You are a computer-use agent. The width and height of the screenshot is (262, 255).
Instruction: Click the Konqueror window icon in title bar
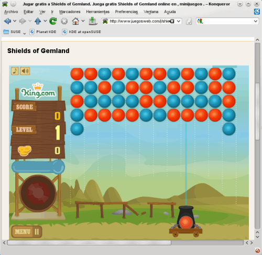5,4
